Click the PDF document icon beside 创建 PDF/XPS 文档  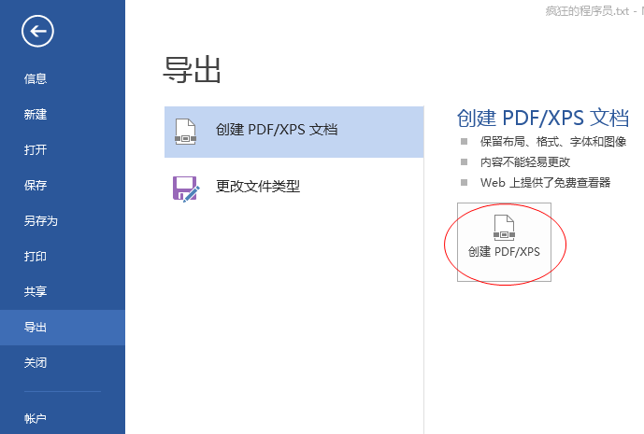pyautogui.click(x=186, y=131)
